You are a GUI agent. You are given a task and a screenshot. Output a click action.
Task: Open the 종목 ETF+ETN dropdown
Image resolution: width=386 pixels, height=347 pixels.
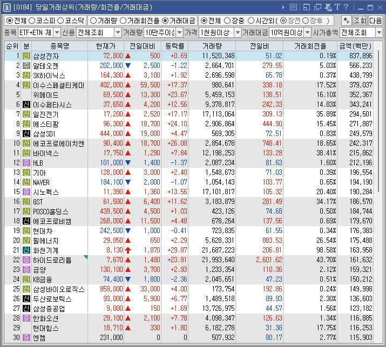(x=57, y=32)
